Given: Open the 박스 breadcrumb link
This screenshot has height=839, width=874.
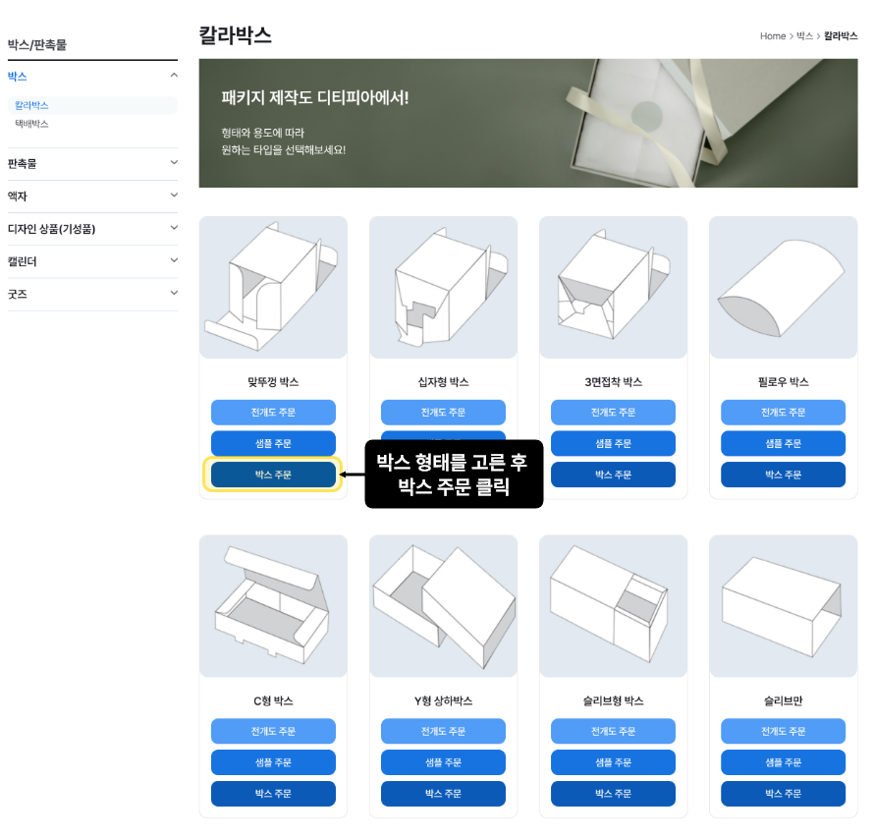Looking at the screenshot, I should click(804, 36).
